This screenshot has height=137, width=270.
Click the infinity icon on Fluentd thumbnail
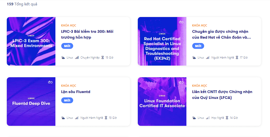click(x=50, y=82)
